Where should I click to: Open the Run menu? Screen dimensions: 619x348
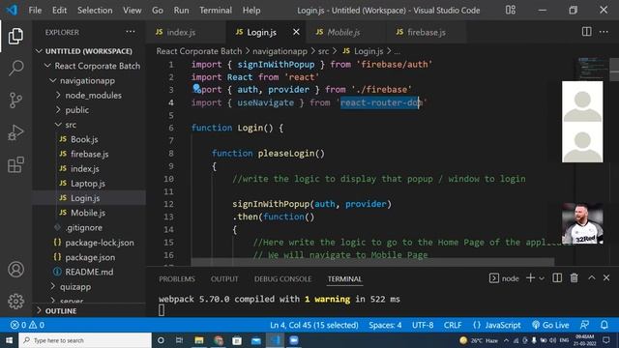pos(181,11)
